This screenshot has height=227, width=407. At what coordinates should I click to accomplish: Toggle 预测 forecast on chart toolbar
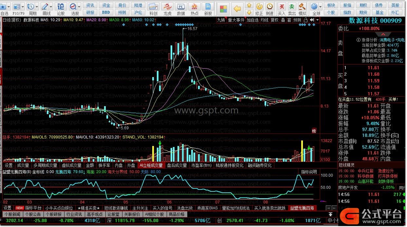(x=297, y=20)
